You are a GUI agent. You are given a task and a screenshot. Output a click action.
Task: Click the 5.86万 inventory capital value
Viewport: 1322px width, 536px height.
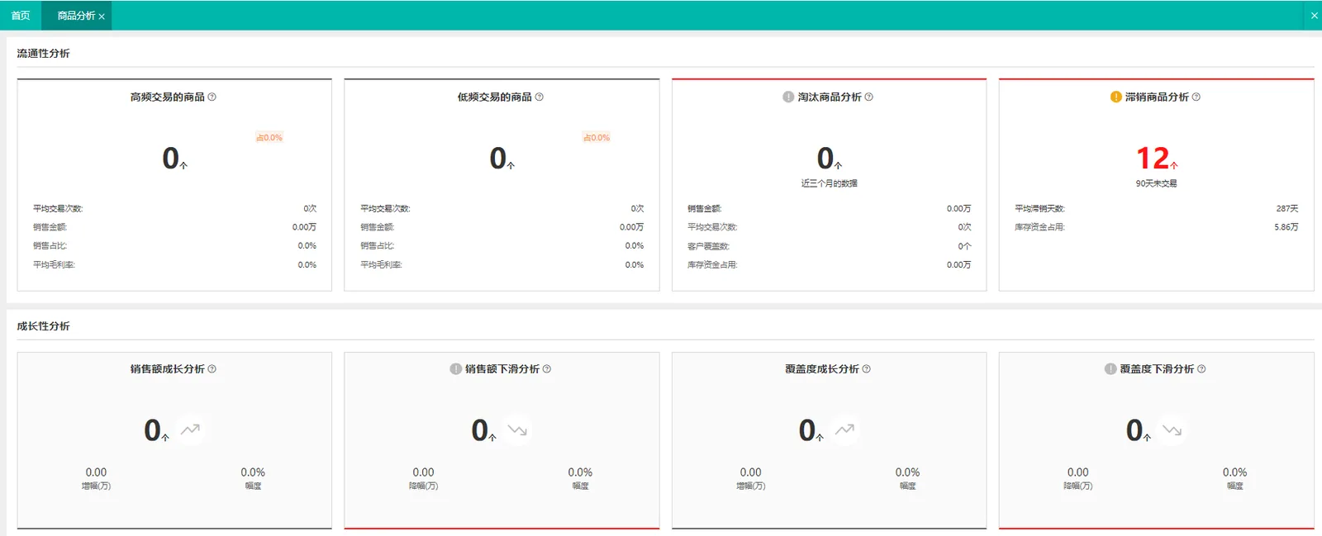pos(1286,227)
